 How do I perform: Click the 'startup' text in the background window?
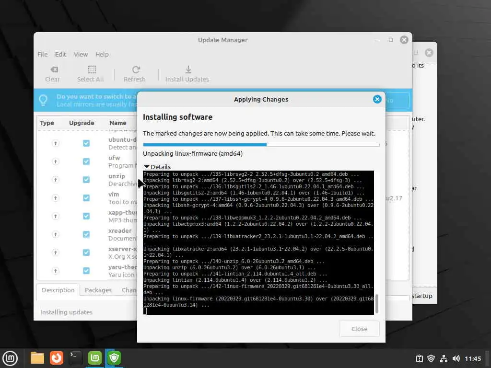point(422,296)
